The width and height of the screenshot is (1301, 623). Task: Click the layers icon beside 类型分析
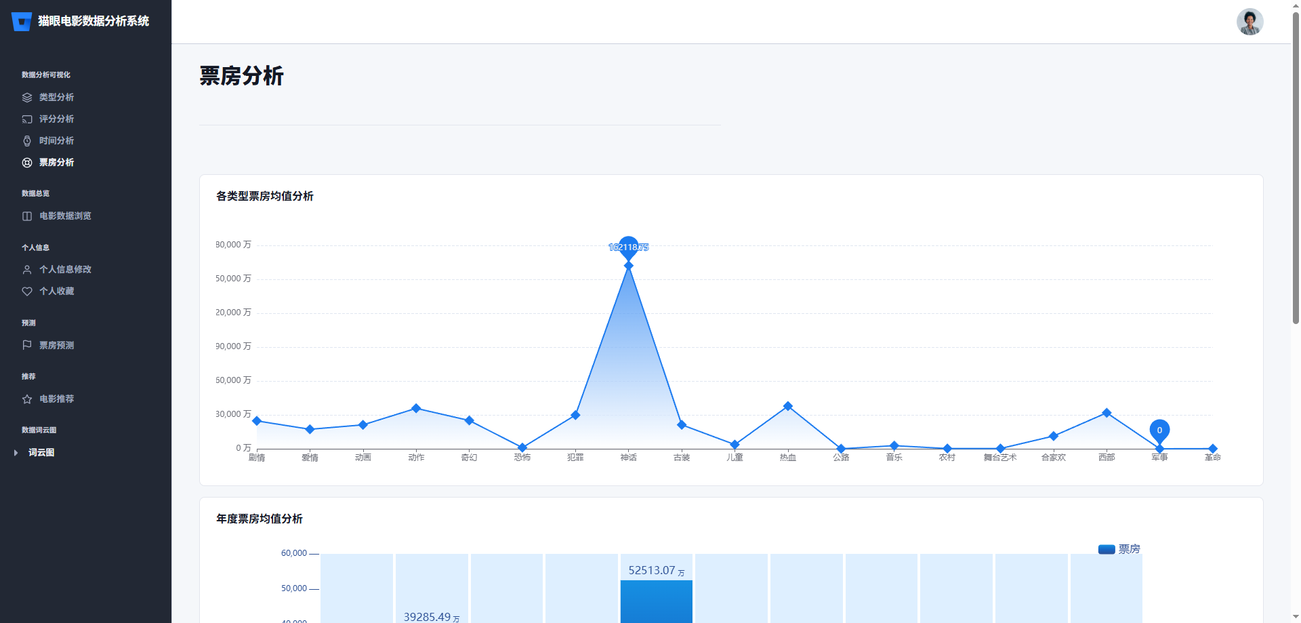[x=27, y=98]
